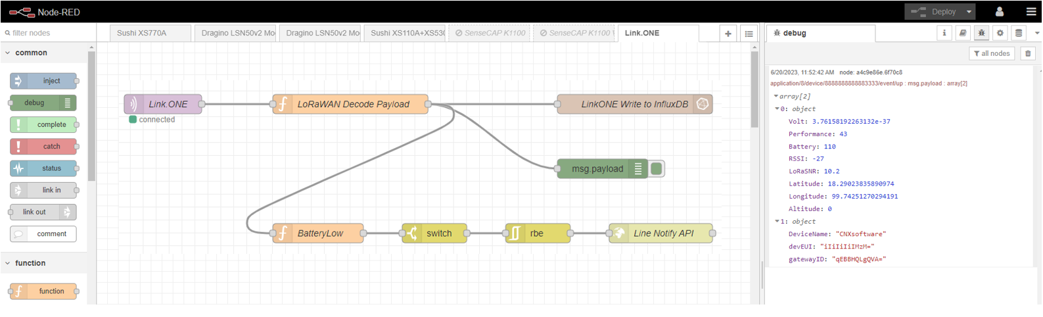
Task: Collapse the 0: object entry
Action: [777, 109]
